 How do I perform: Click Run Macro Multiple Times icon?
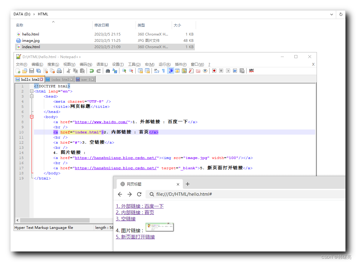[x=235, y=71]
